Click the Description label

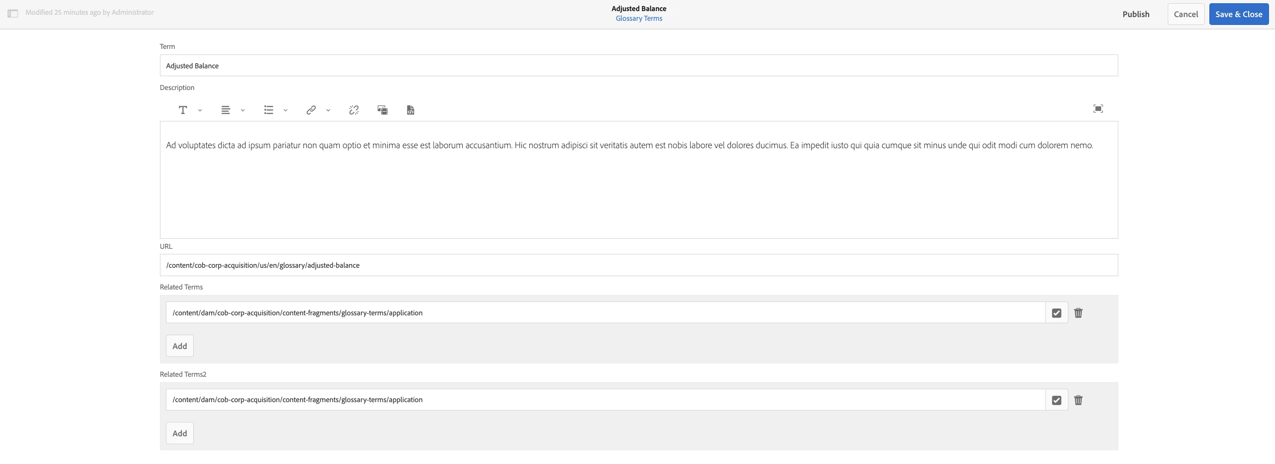177,87
